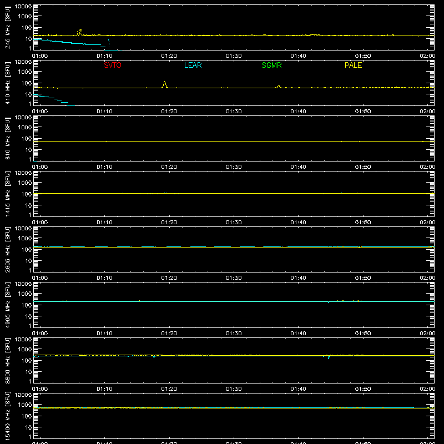The height and width of the screenshot is (444, 444).
Task: Select the 410 MHz [SFU] axis title
Action: (x=7, y=83)
